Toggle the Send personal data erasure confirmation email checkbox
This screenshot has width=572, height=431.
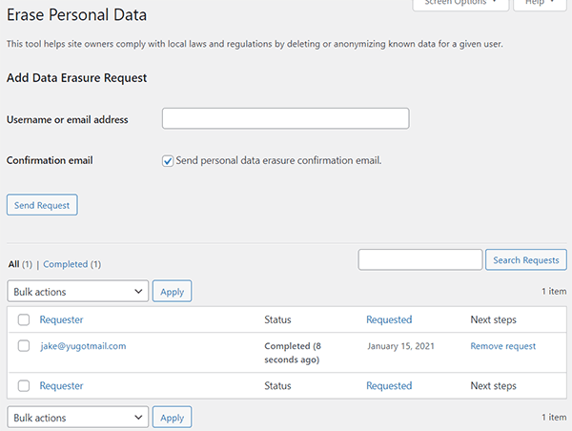pos(168,161)
